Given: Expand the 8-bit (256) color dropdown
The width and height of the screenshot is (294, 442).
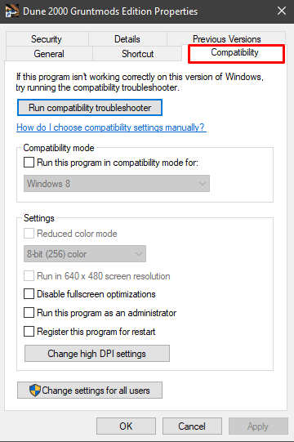Looking at the screenshot, I should coord(85,254).
